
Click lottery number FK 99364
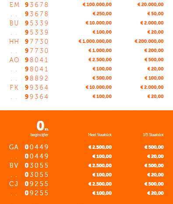coord(29,88)
